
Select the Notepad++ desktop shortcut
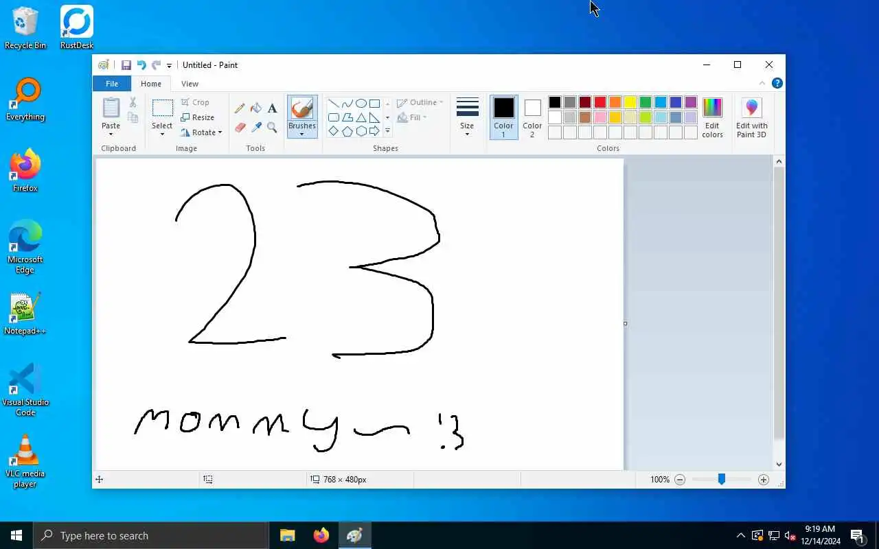click(25, 314)
